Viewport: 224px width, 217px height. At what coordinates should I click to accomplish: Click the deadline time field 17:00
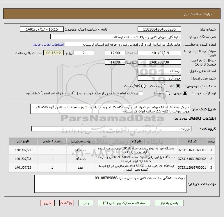click(x=115, y=53)
